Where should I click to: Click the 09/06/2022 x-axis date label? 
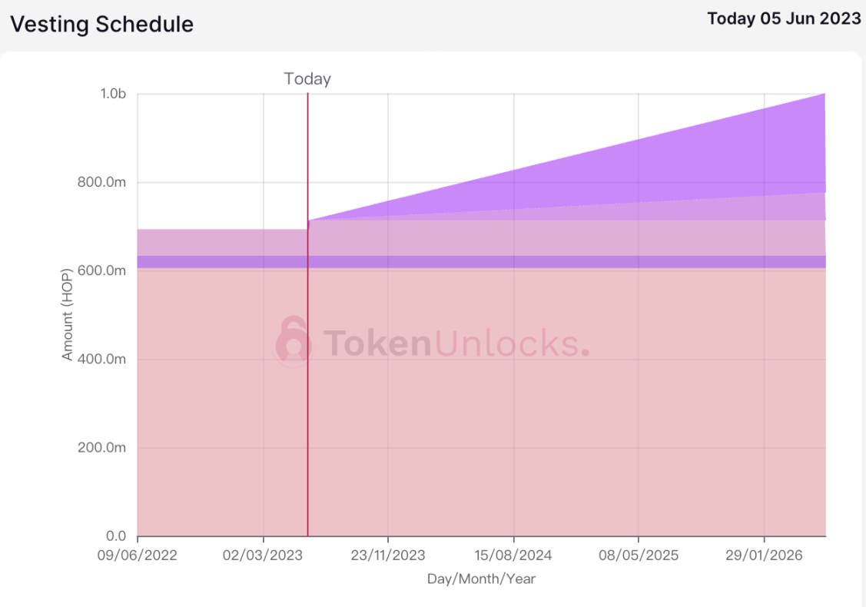137,555
